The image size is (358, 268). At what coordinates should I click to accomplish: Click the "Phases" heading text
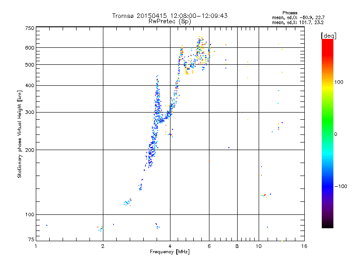coord(290,13)
